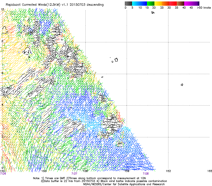Image resolution: width=212 pixels, height=186 pixels.
Task: Click the yellow 20-25 knots legend swatch
Action: pyautogui.click(x=158, y=3)
